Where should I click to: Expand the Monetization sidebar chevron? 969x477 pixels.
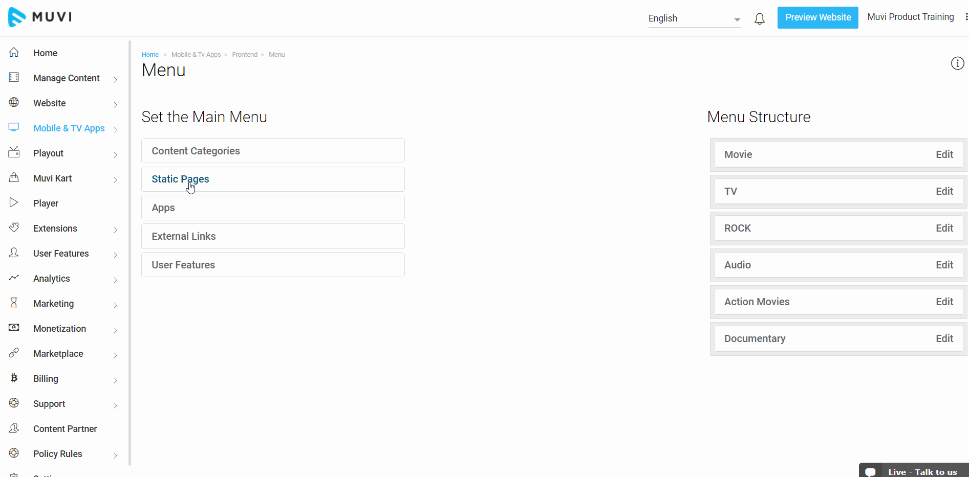115,330
